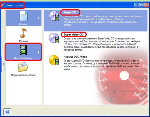Choose the Видео/Картинки filmstrip icon
Viewport: 150px width, 117px height.
click(23, 50)
